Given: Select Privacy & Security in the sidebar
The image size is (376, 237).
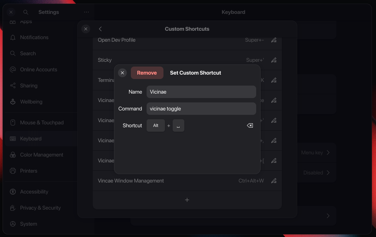Looking at the screenshot, I should coord(12,208).
